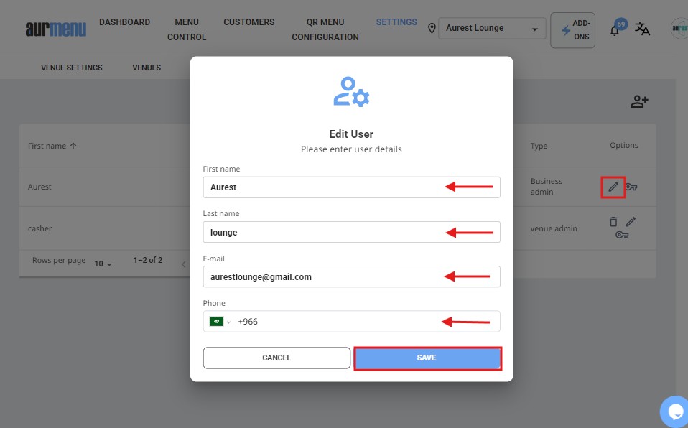Viewport: 688px width, 428px height.
Task: Click the key icon for Aurest user
Action: point(631,187)
